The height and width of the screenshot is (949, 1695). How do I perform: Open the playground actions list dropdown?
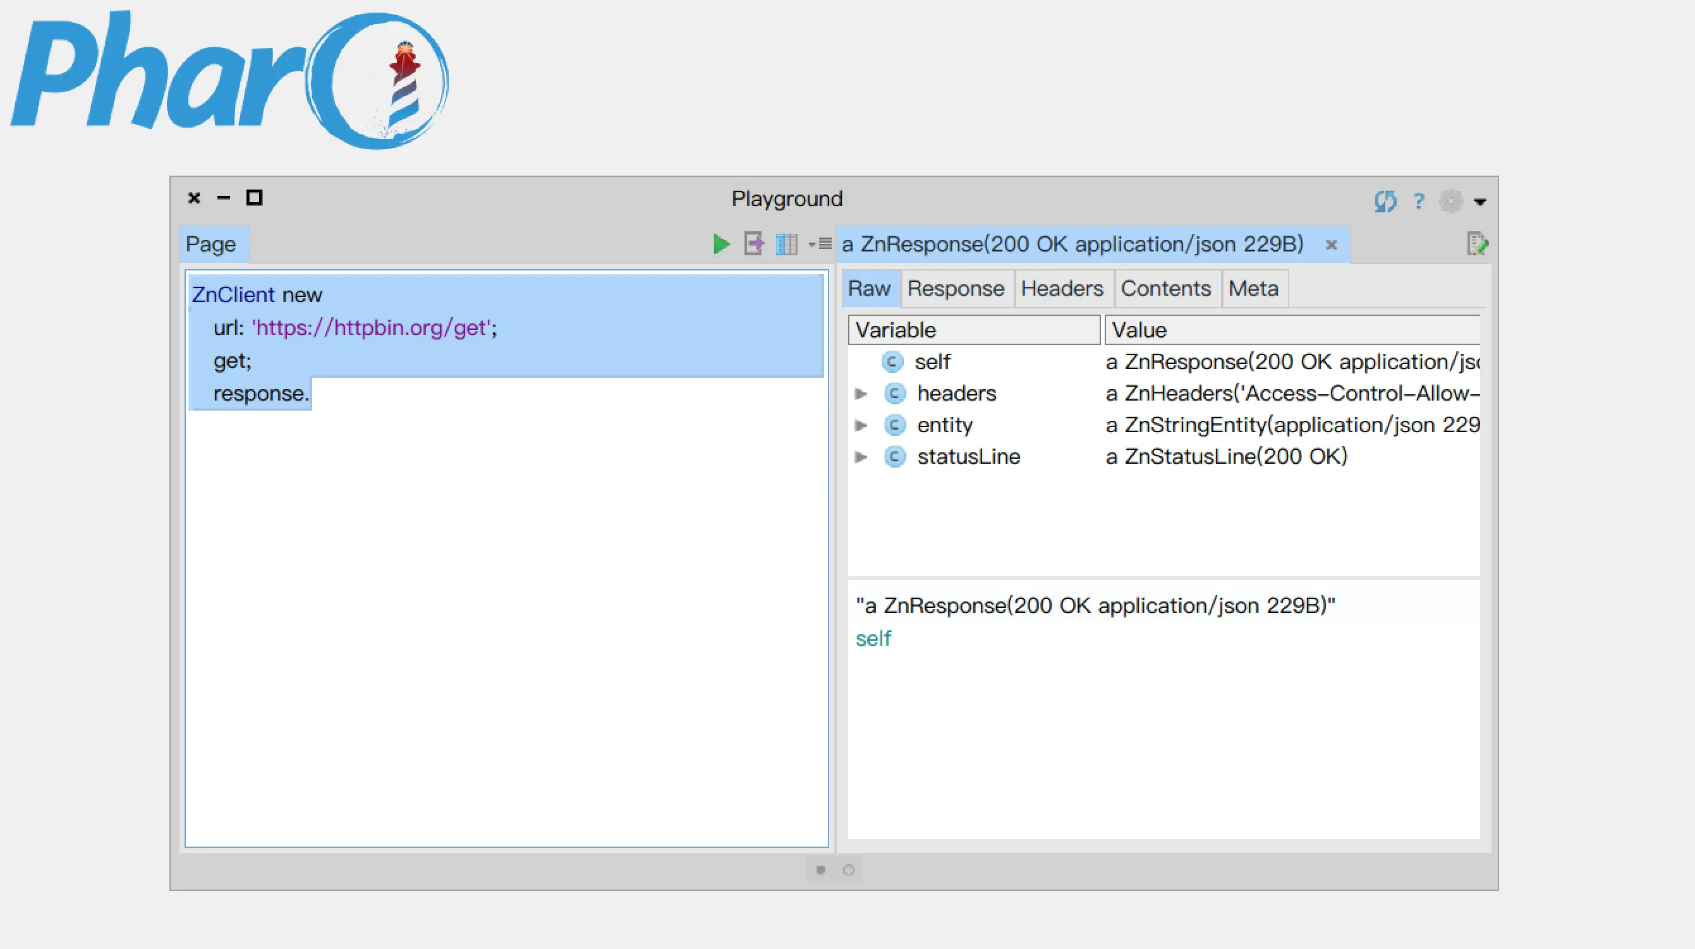(x=820, y=244)
